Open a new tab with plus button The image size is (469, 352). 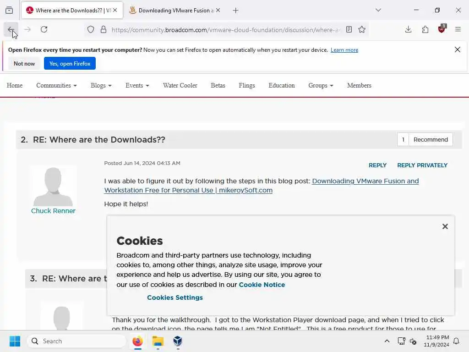[x=236, y=11]
